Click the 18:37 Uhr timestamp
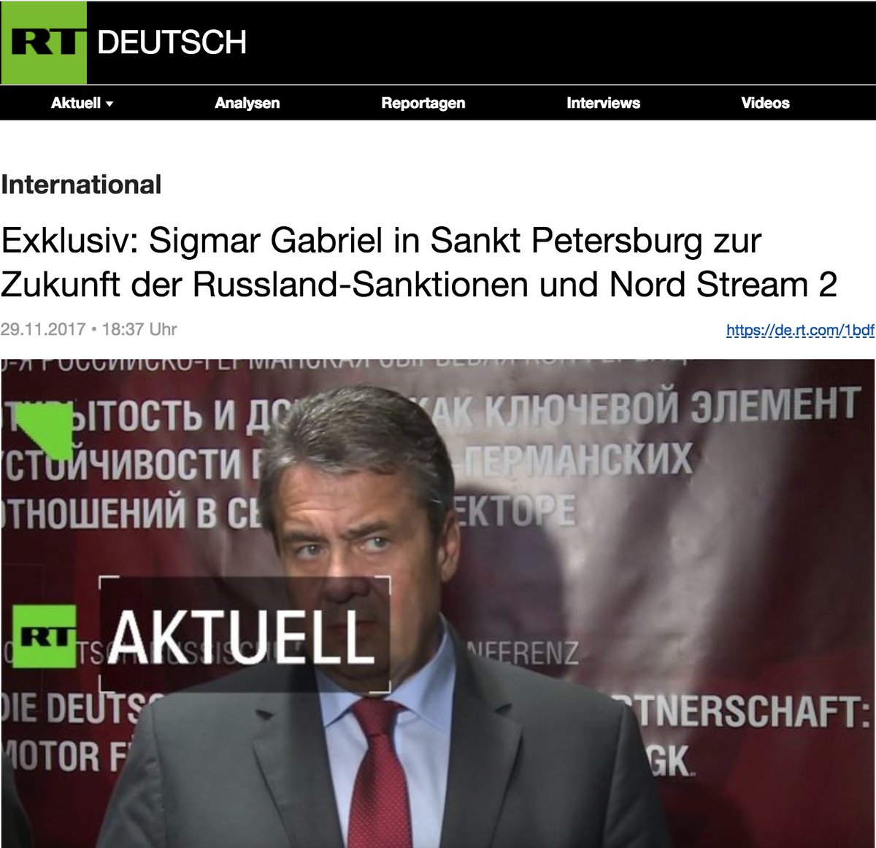This screenshot has width=876, height=848. [139, 329]
